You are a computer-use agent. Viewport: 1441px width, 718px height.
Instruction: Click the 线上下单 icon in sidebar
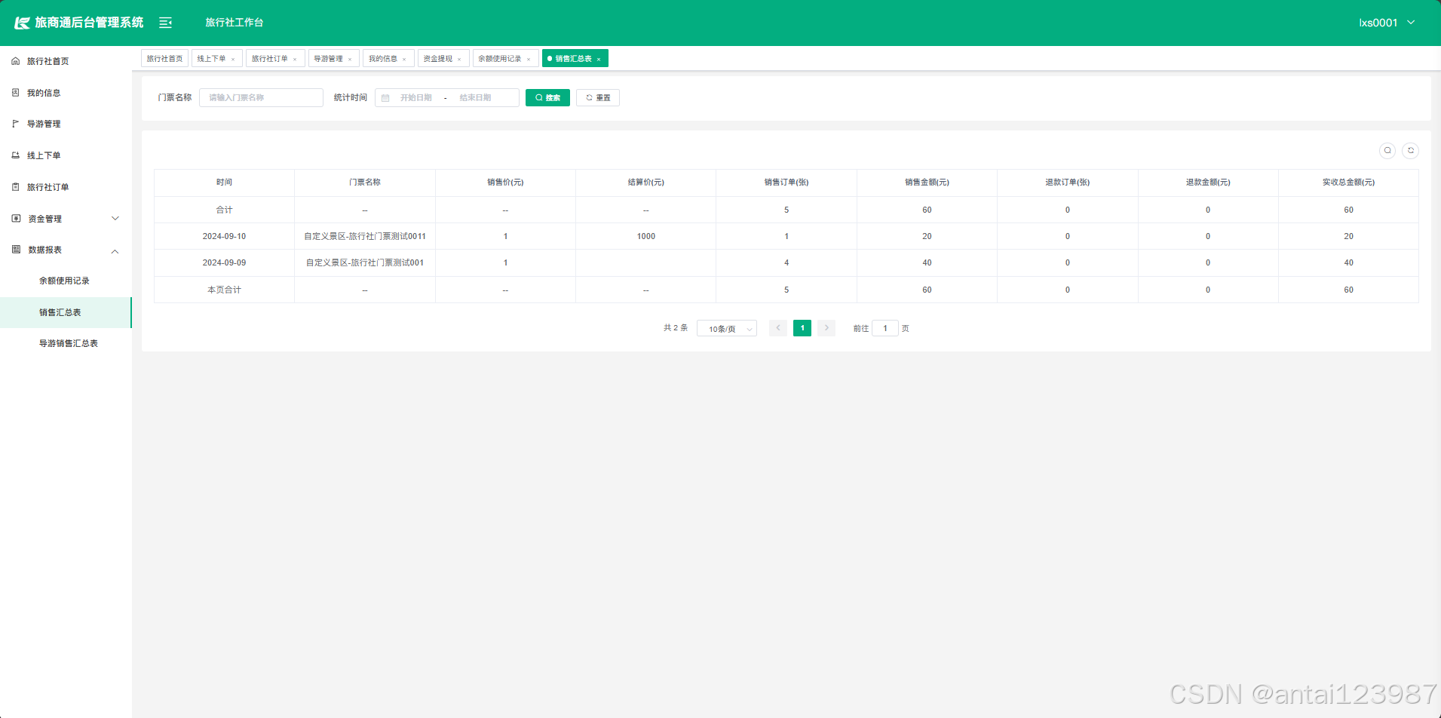pos(15,155)
